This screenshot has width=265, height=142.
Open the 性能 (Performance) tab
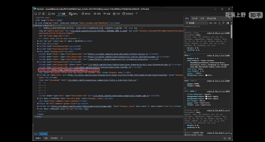(x=107, y=14)
